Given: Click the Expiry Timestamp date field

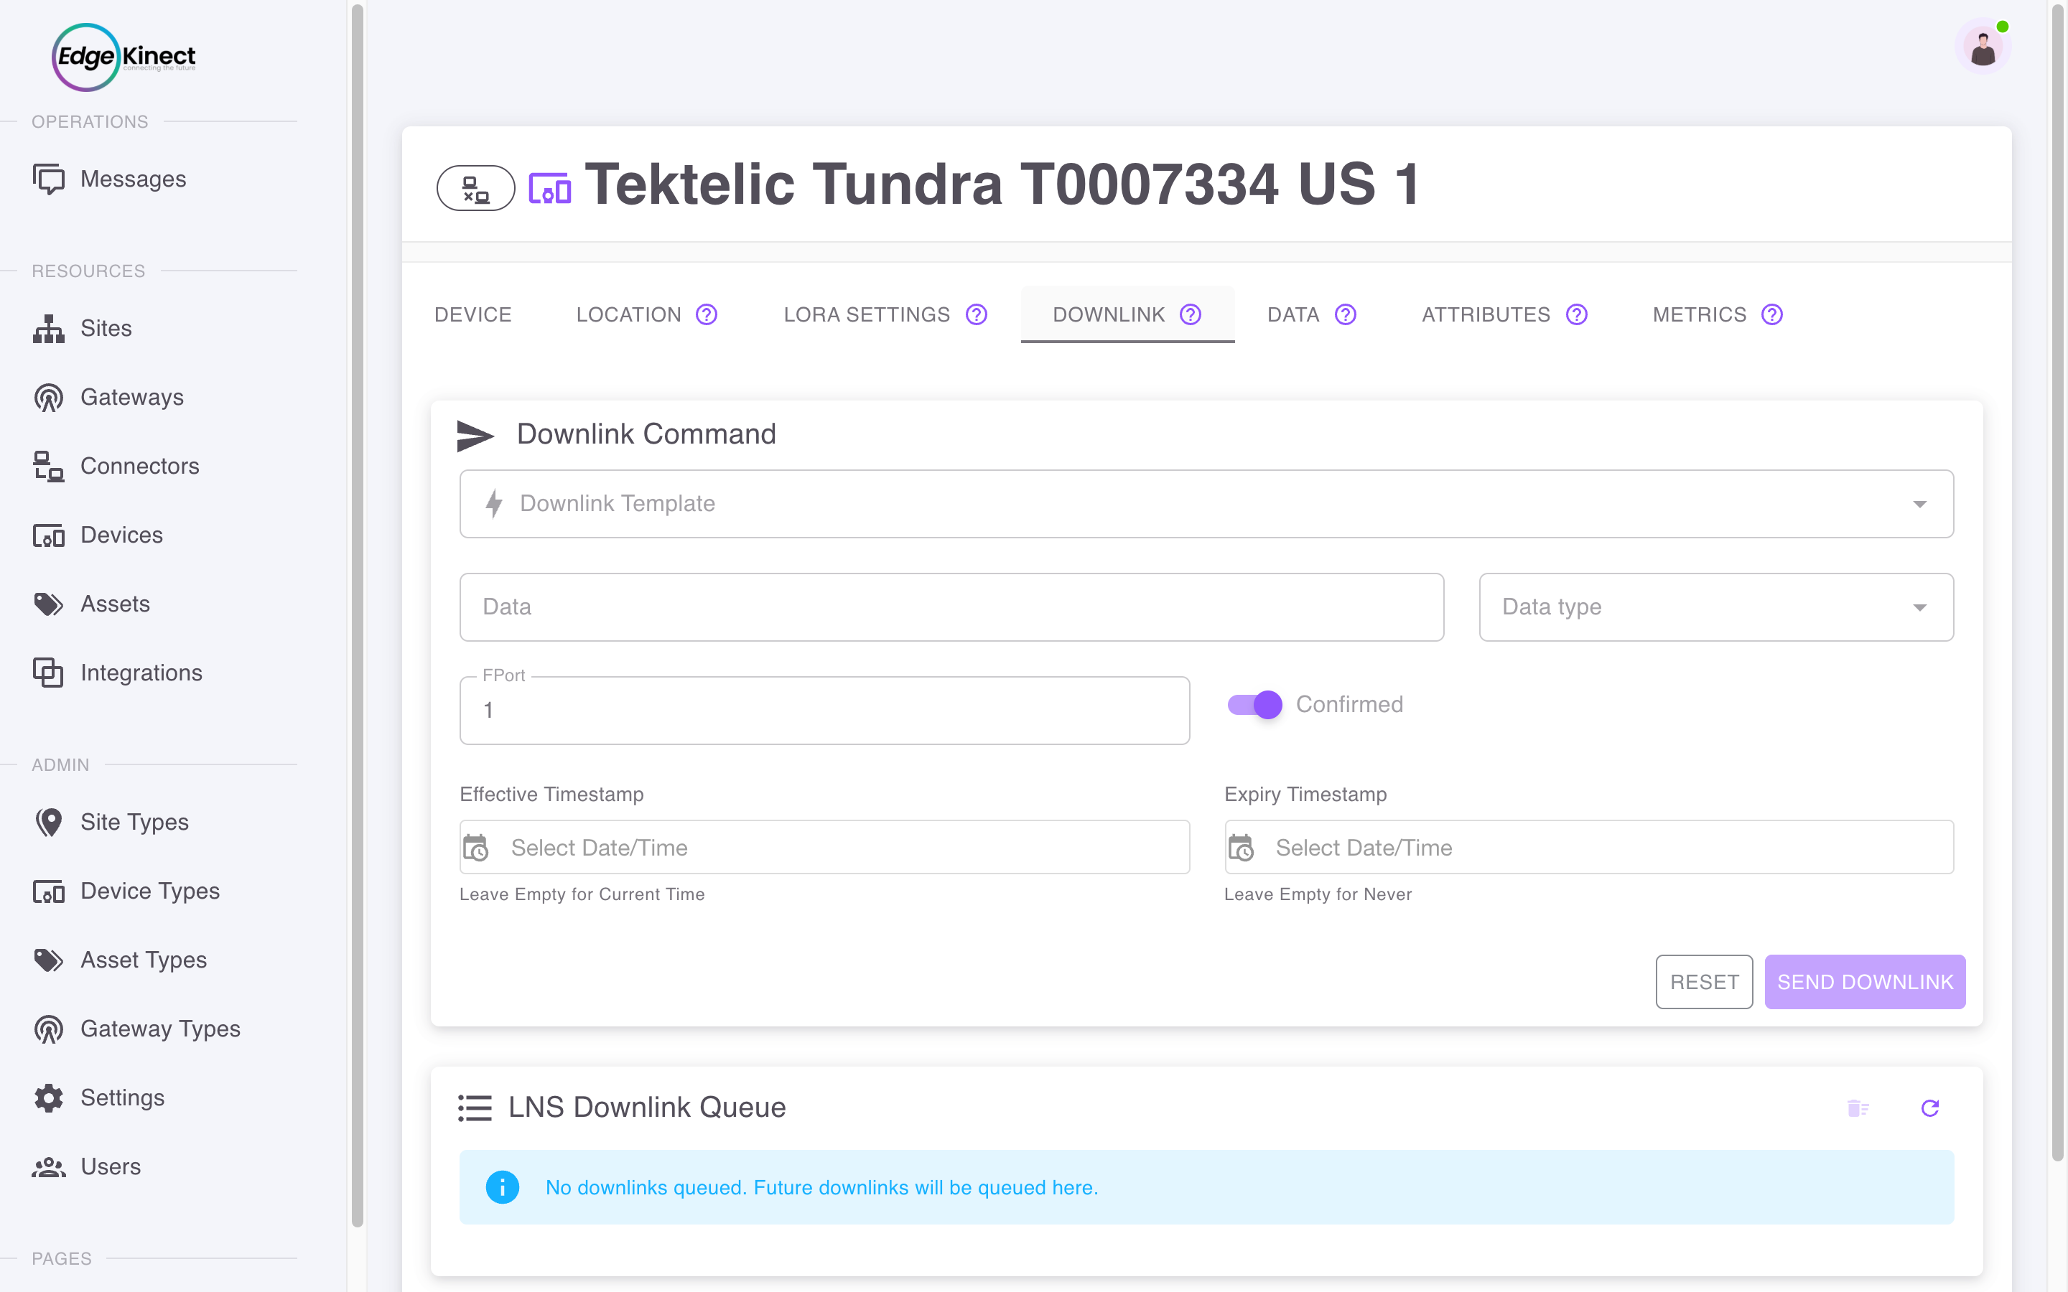Looking at the screenshot, I should (1588, 847).
